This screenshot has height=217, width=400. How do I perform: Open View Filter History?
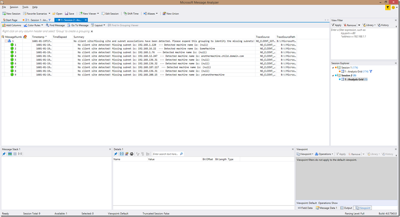(383, 25)
